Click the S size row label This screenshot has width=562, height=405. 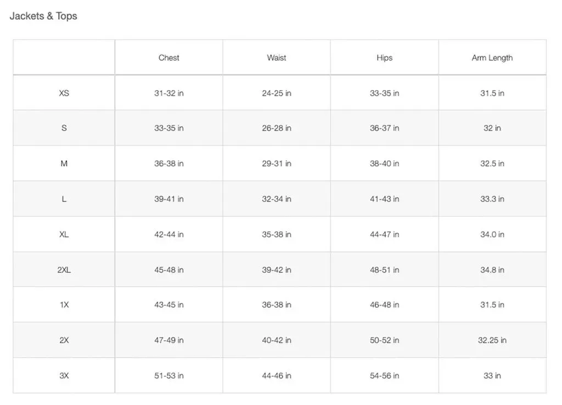(64, 128)
